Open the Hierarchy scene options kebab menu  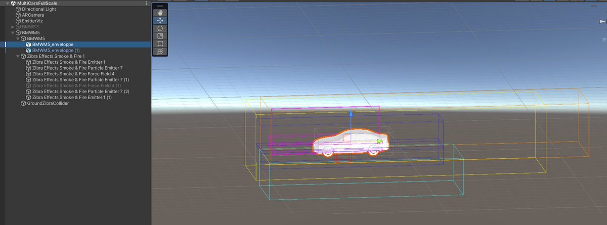[x=146, y=3]
